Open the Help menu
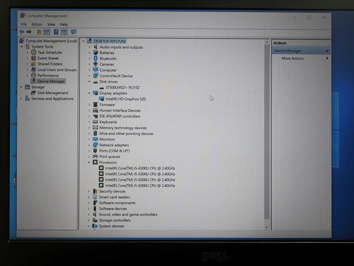This screenshot has height=266, width=354. click(x=64, y=24)
